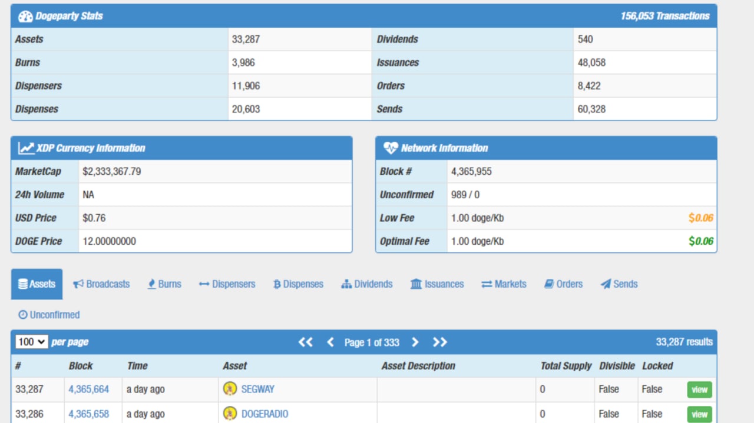Click the Issuances value 48,058
This screenshot has height=423, width=754.
click(591, 62)
